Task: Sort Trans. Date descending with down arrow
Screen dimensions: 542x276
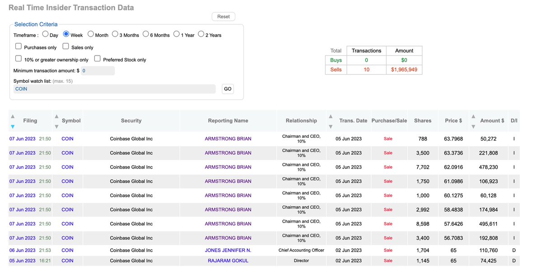Action: [x=331, y=126]
